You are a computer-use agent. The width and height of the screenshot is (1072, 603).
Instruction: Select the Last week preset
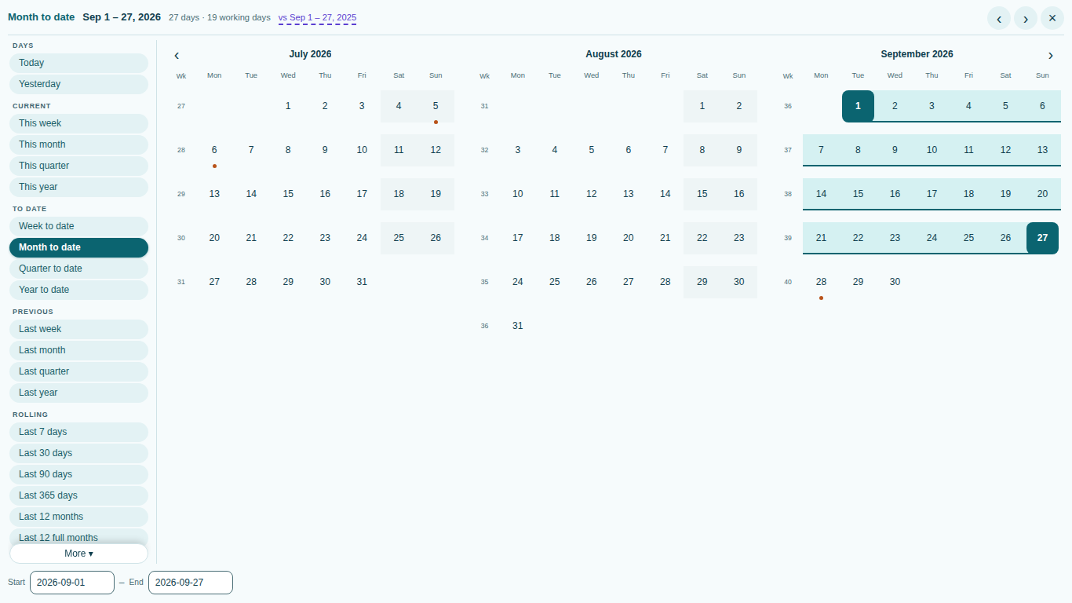pyautogui.click(x=78, y=329)
